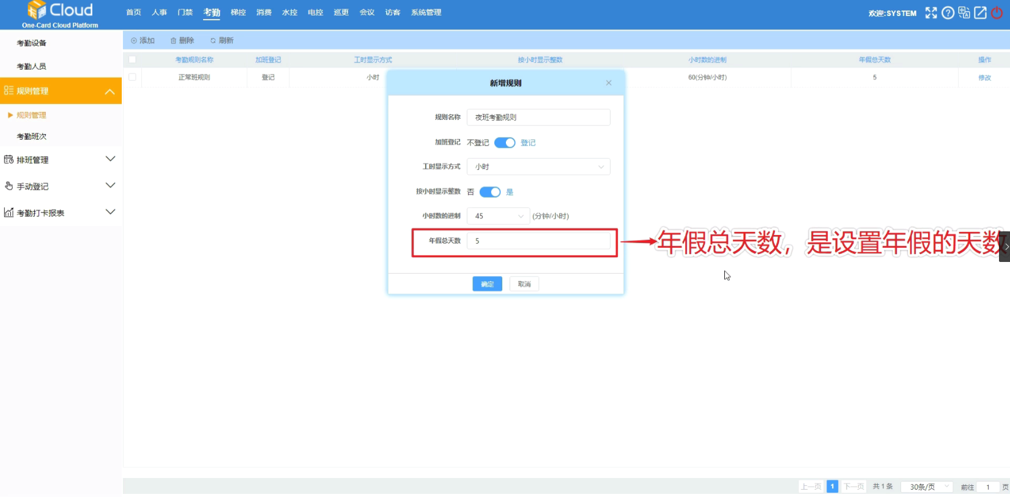Click the 删除 trash toolbar button
This screenshot has width=1010, height=497.
(182, 40)
